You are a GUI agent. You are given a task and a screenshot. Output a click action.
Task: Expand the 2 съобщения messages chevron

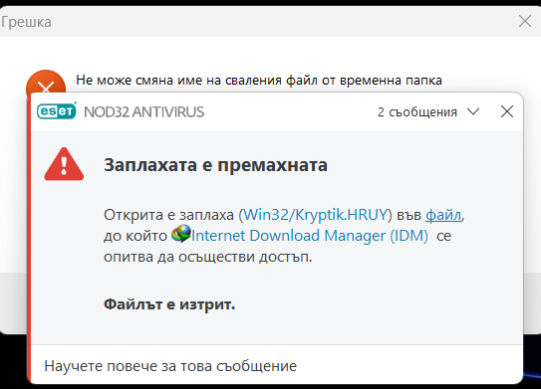point(473,111)
